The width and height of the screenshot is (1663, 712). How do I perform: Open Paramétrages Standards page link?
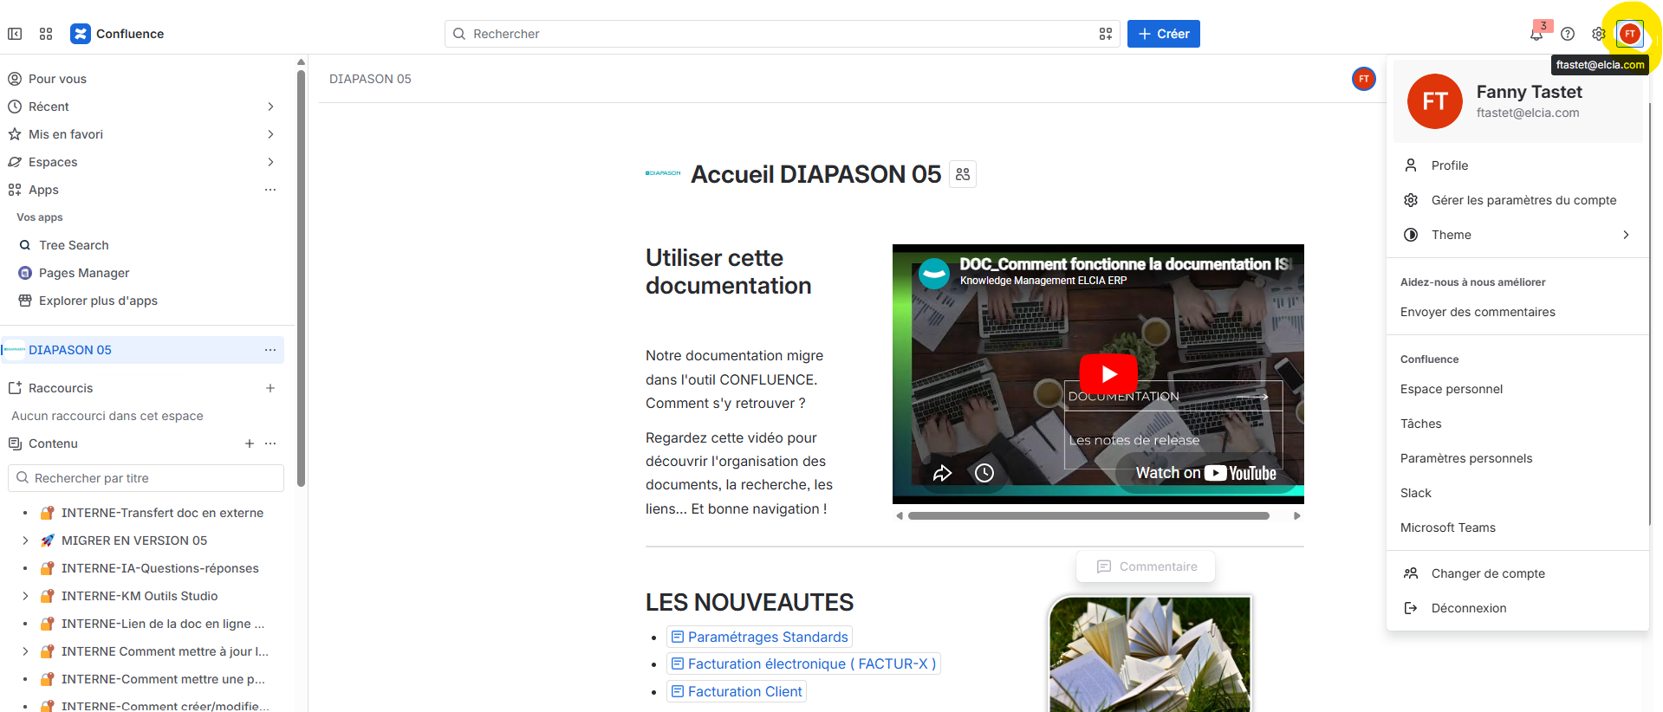pyautogui.click(x=759, y=637)
